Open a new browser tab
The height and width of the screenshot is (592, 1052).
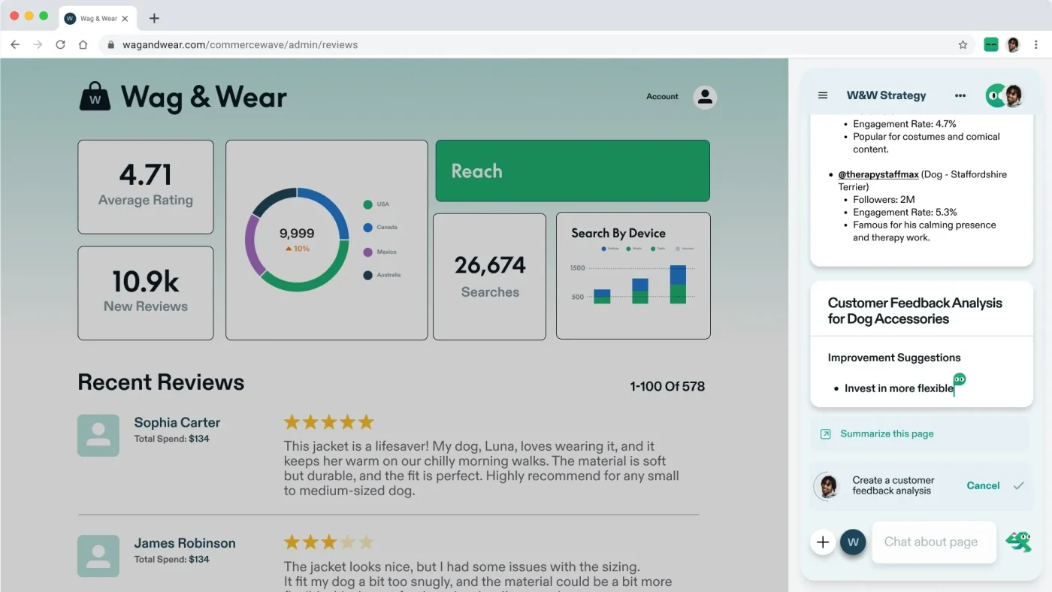point(154,18)
